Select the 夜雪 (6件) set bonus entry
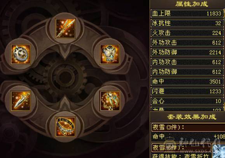This screenshot has width=225, height=158. (181, 147)
